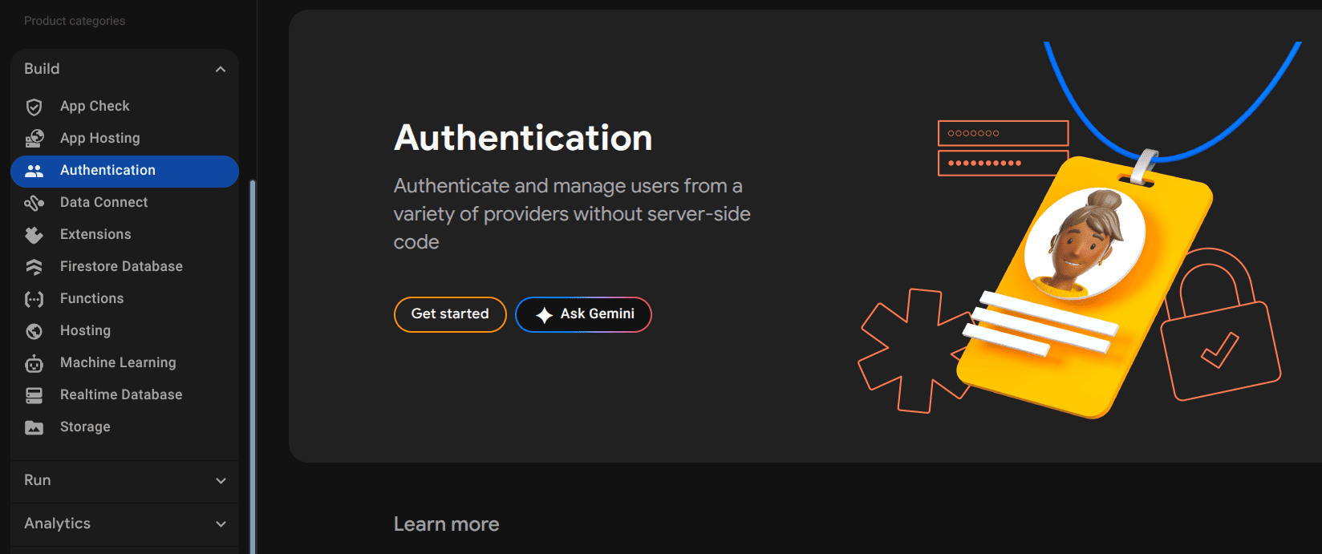Click the App Check shield icon

point(34,107)
